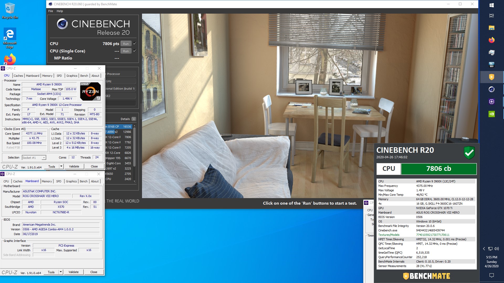Open the Mainboard tab in upper CPU-Z

tap(33, 76)
